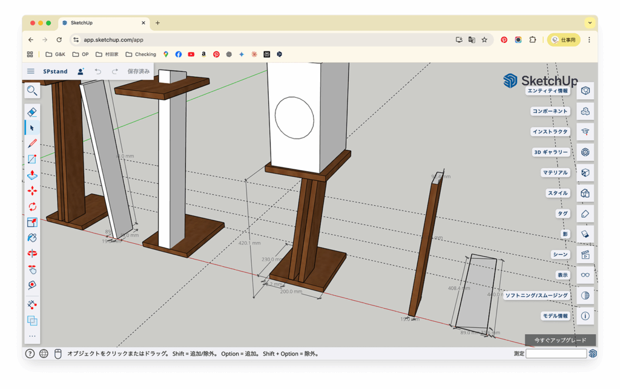The width and height of the screenshot is (620, 389).
Task: Open the hamburger main menu
Action: (x=31, y=71)
